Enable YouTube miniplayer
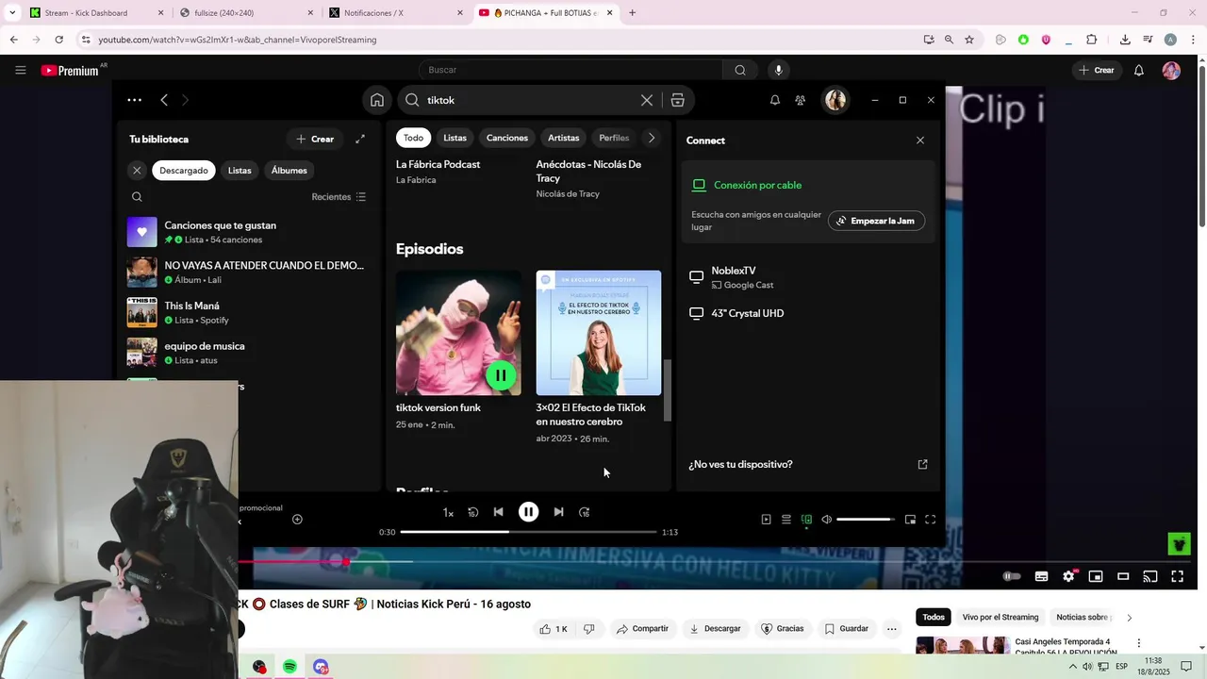The image size is (1207, 679). click(x=1096, y=576)
